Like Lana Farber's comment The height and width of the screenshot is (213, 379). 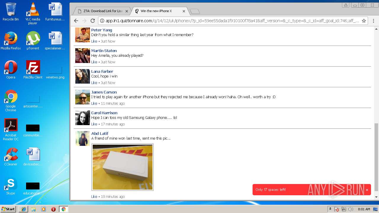click(94, 83)
